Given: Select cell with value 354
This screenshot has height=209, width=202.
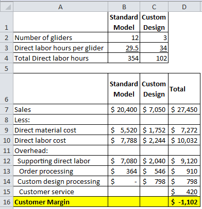Looking at the screenshot, I should [x=124, y=58].
